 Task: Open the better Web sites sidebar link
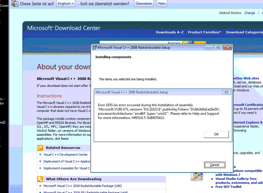pos(246,78)
